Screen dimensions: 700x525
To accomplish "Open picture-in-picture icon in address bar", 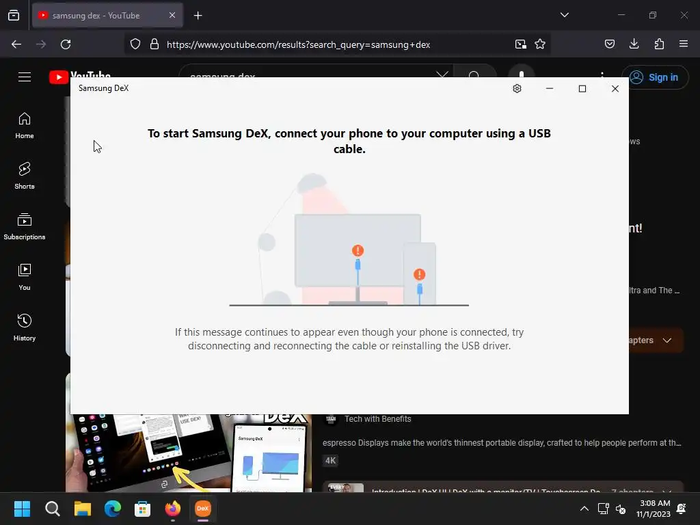I will pyautogui.click(x=520, y=44).
